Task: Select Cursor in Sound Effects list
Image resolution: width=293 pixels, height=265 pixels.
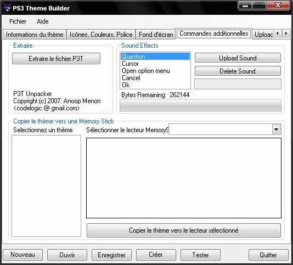Action: click(x=155, y=64)
